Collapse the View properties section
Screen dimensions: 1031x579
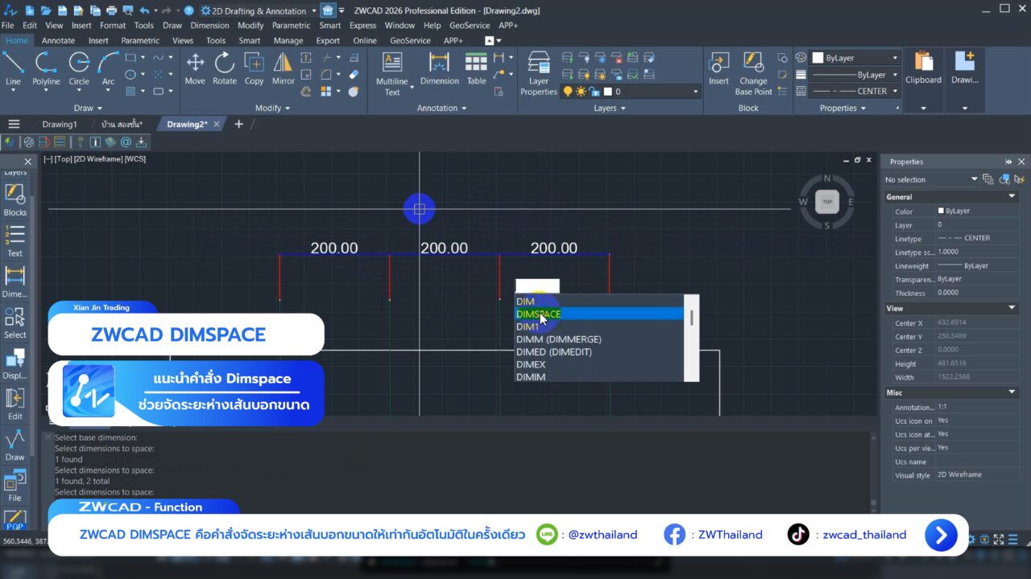(1012, 308)
